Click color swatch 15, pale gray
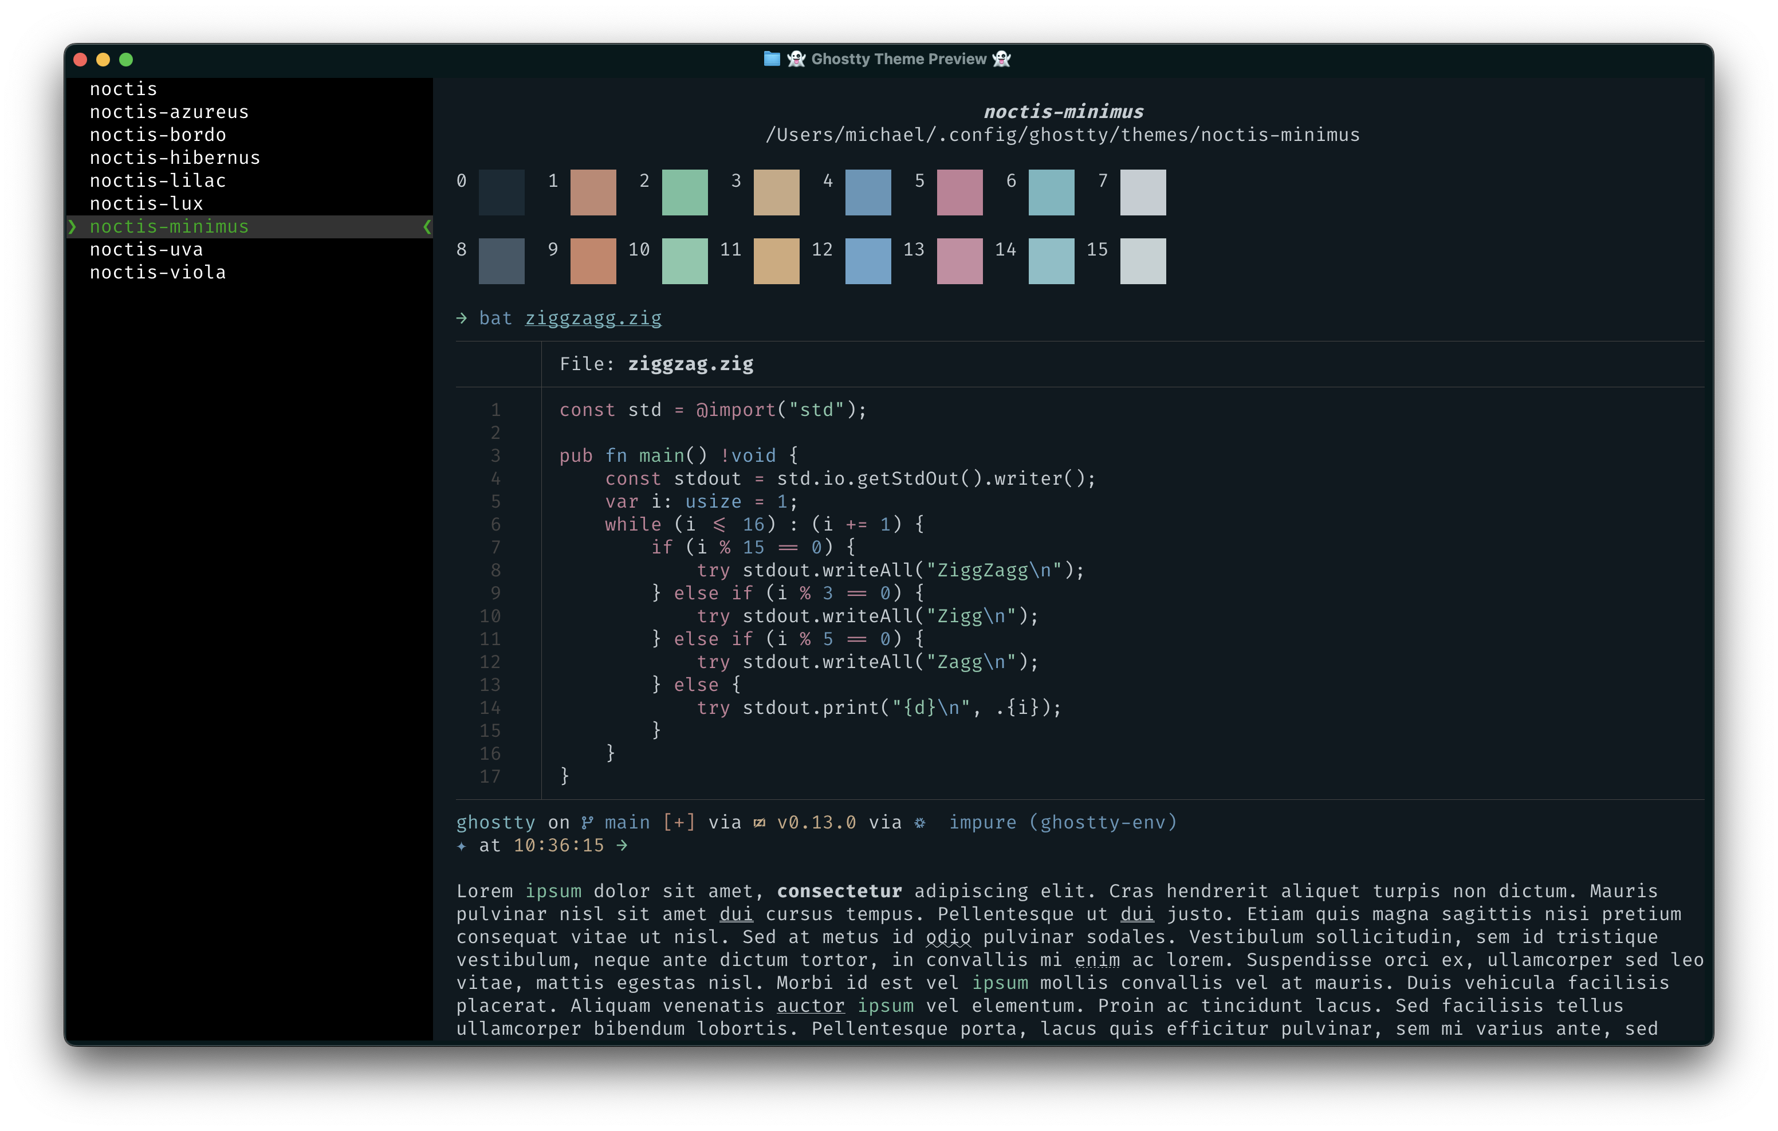 tap(1142, 261)
